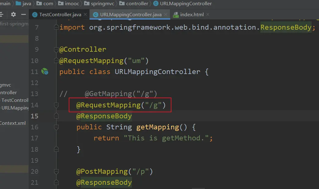Collapse the import block fold marker on line 7

(56, 27)
